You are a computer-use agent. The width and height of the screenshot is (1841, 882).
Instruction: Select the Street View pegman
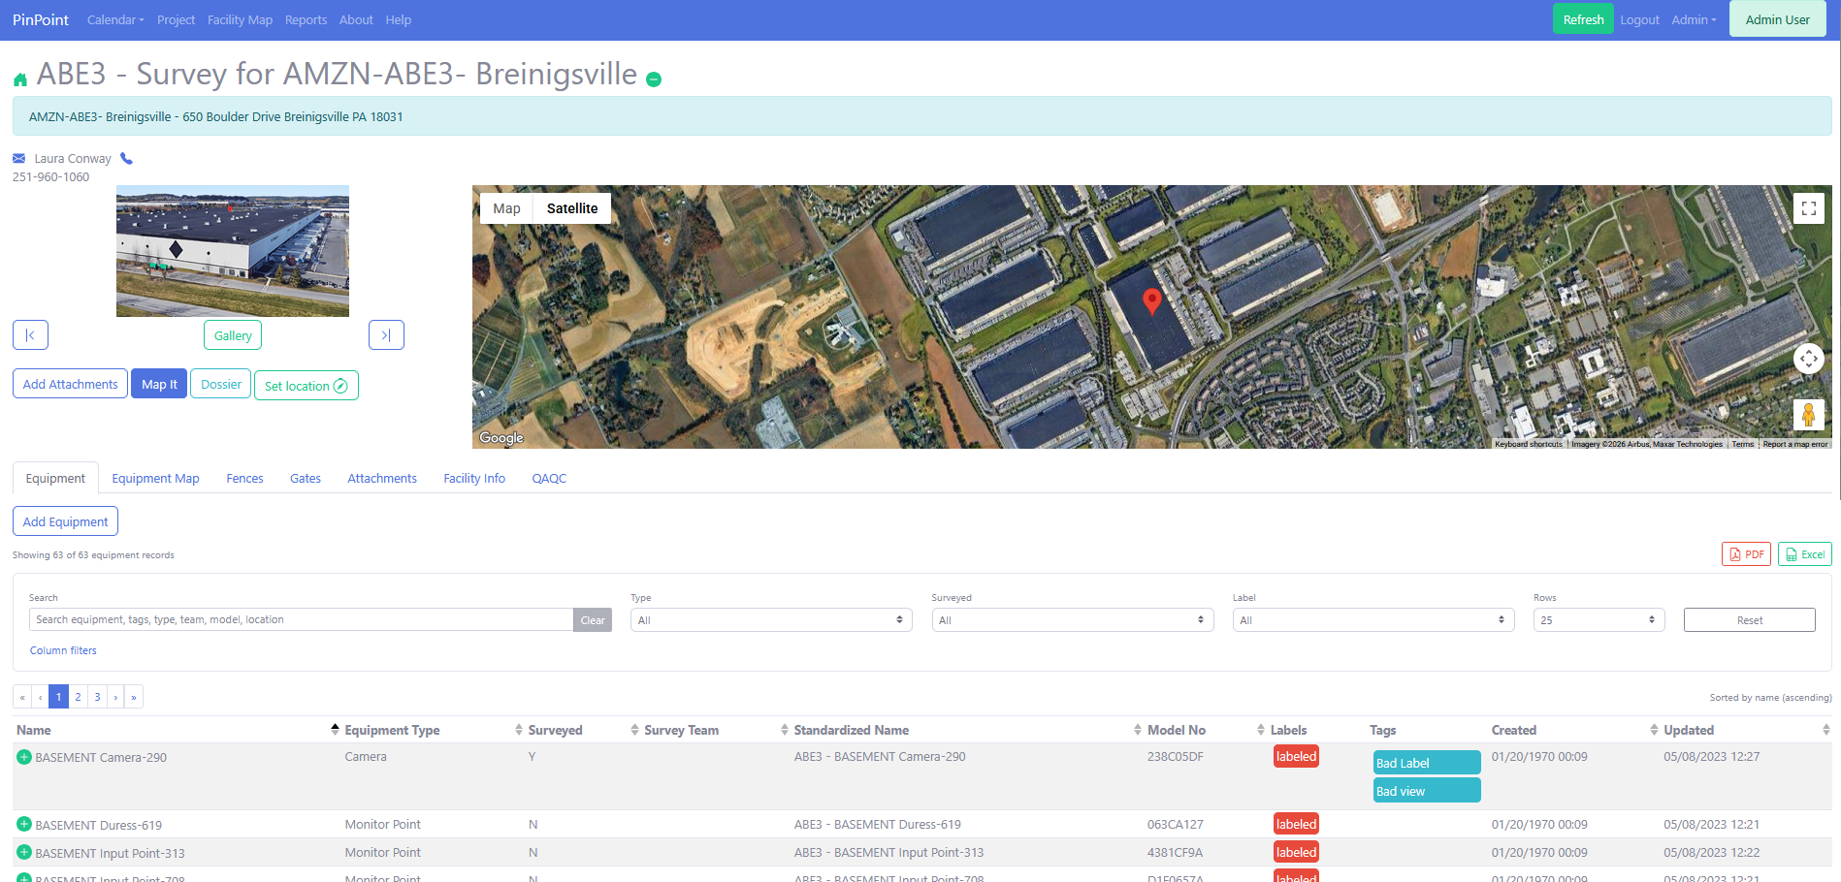[x=1808, y=415]
